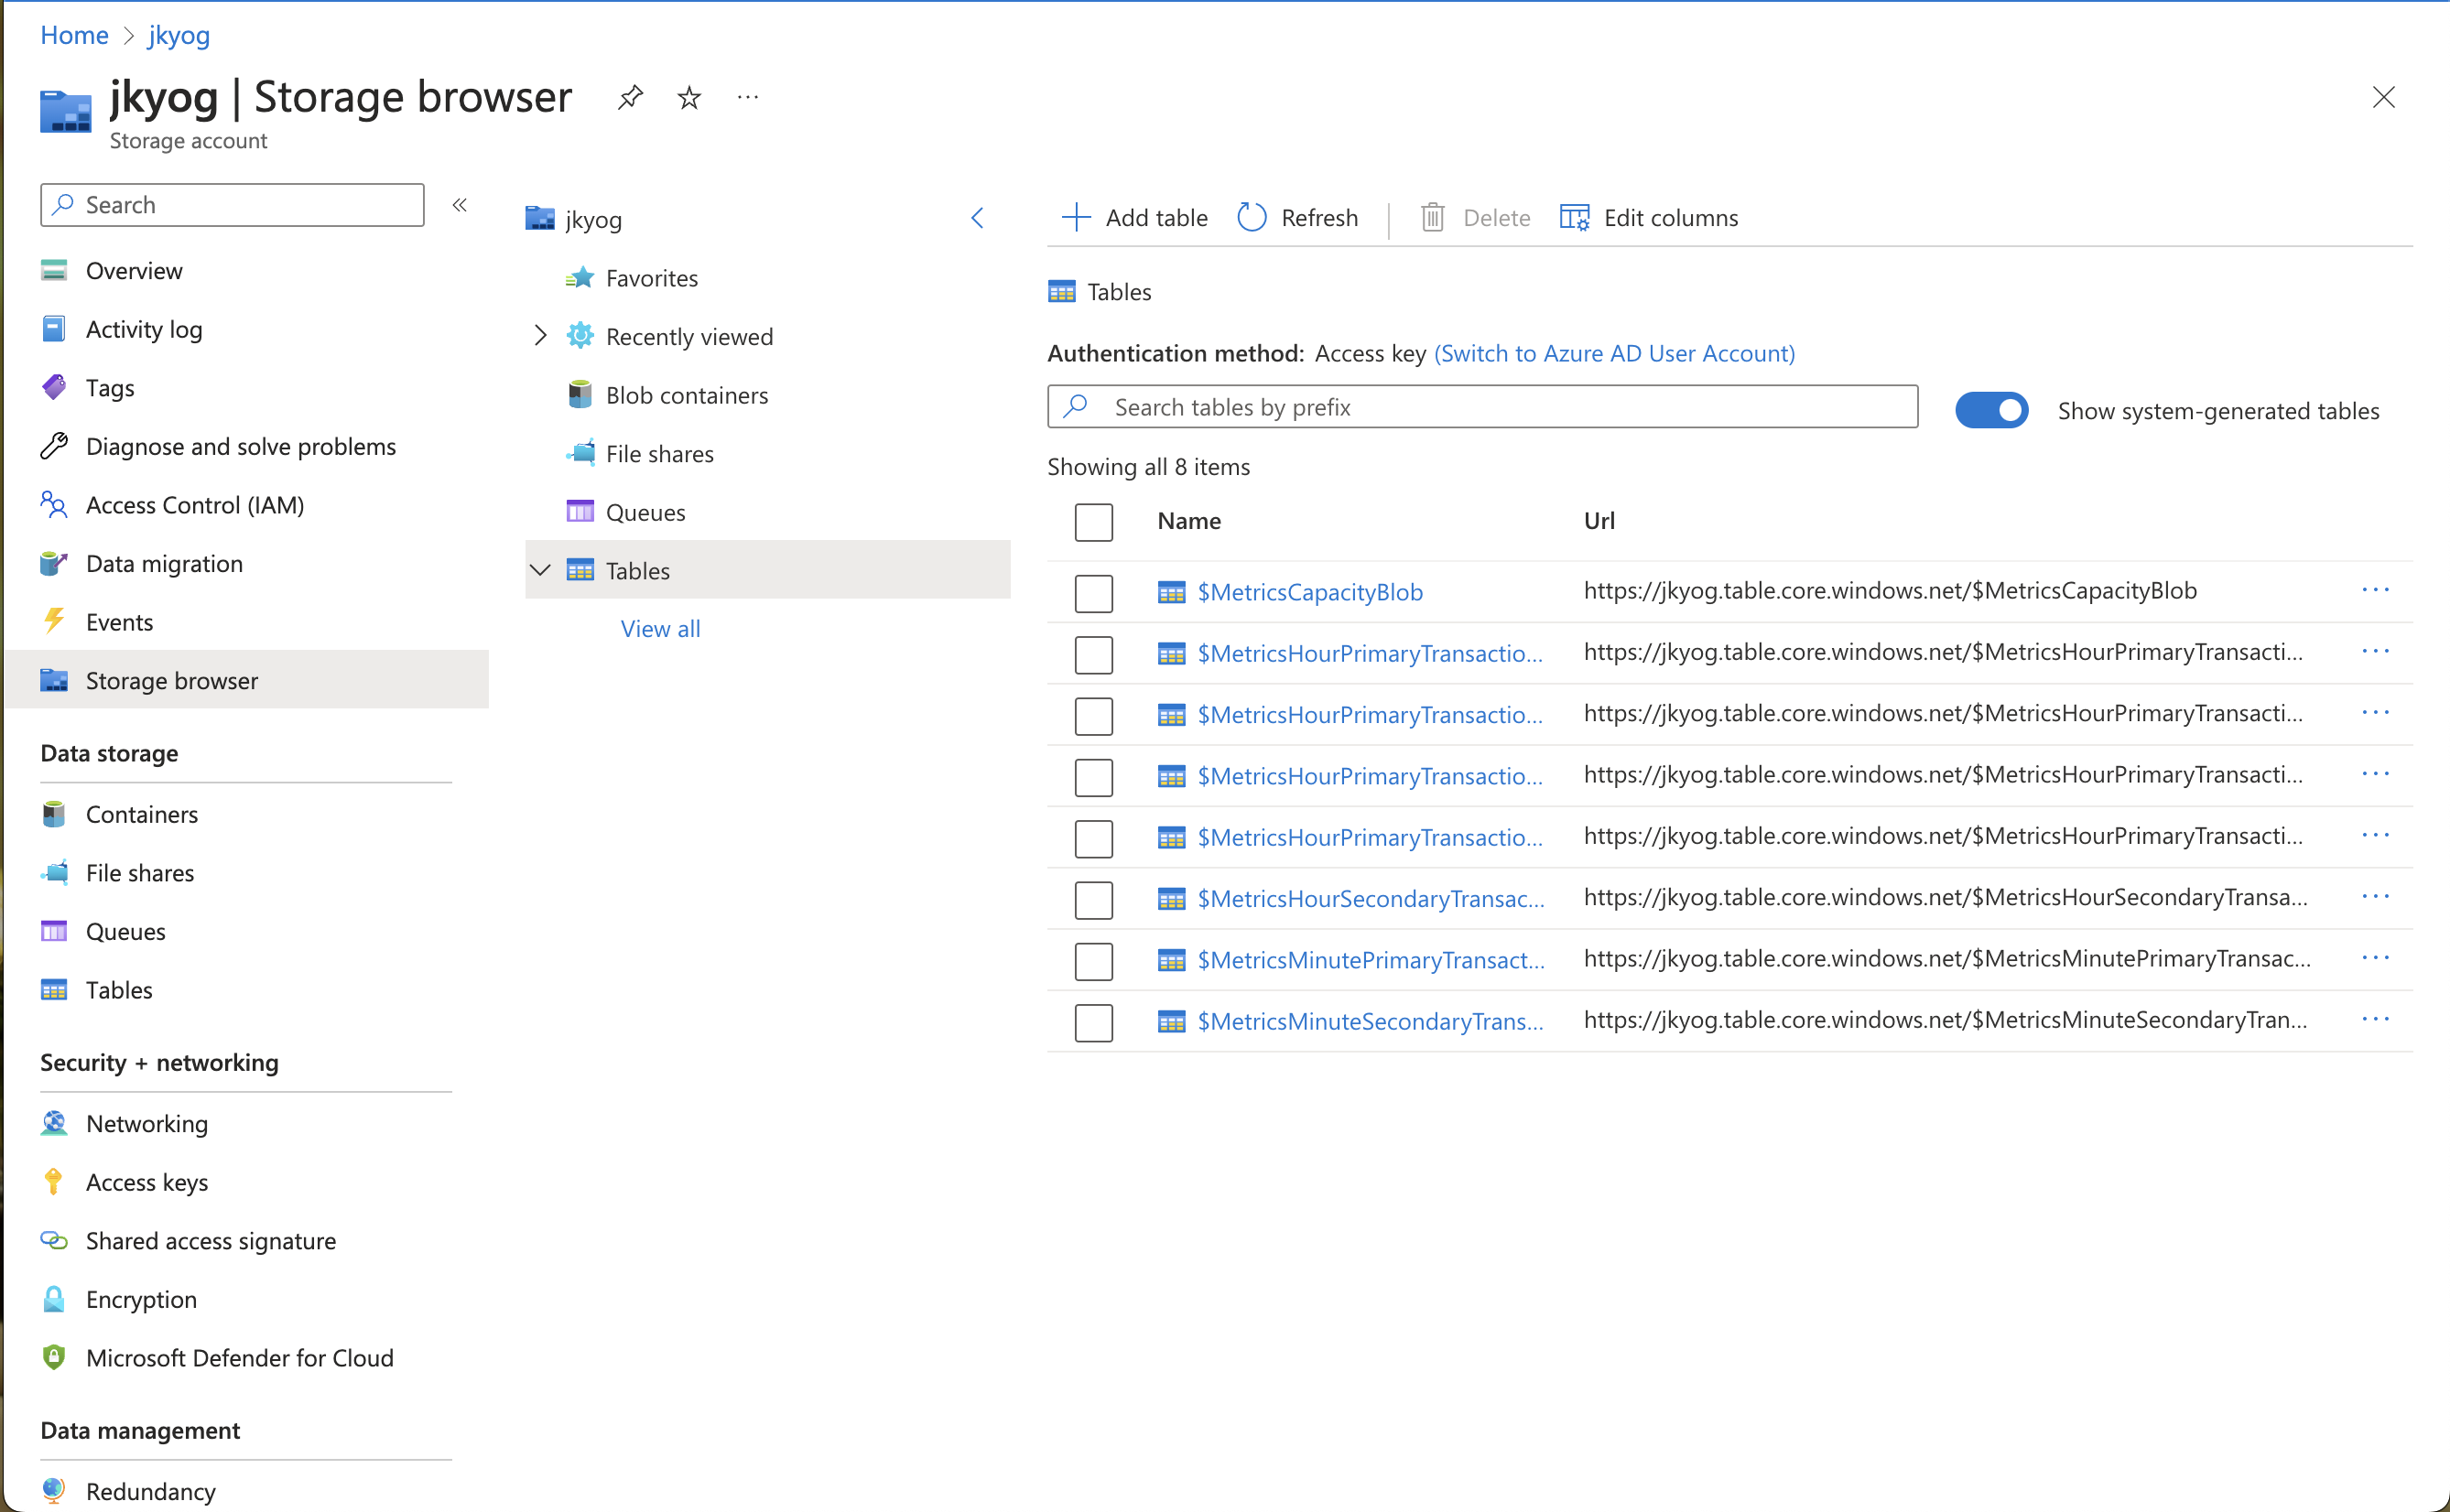Click the Encryption lock icon
Screen dimensions: 2450x1512
point(54,1298)
